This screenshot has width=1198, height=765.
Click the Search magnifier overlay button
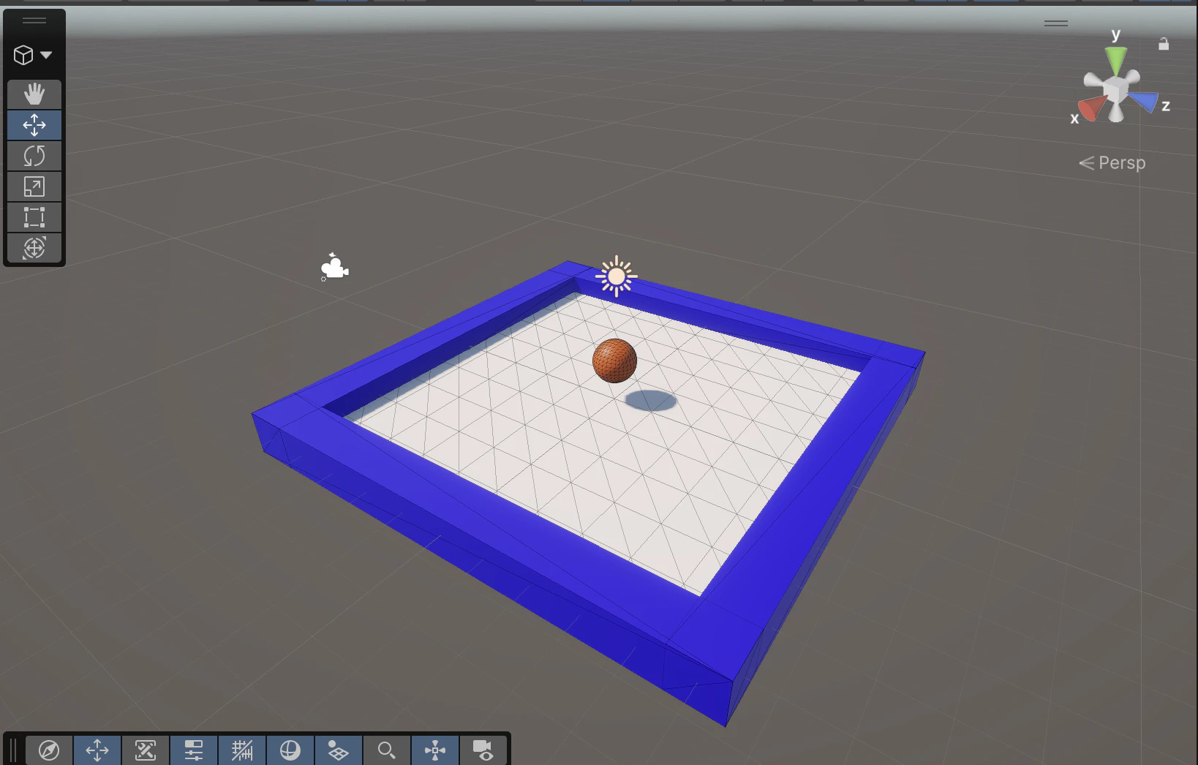(x=387, y=750)
